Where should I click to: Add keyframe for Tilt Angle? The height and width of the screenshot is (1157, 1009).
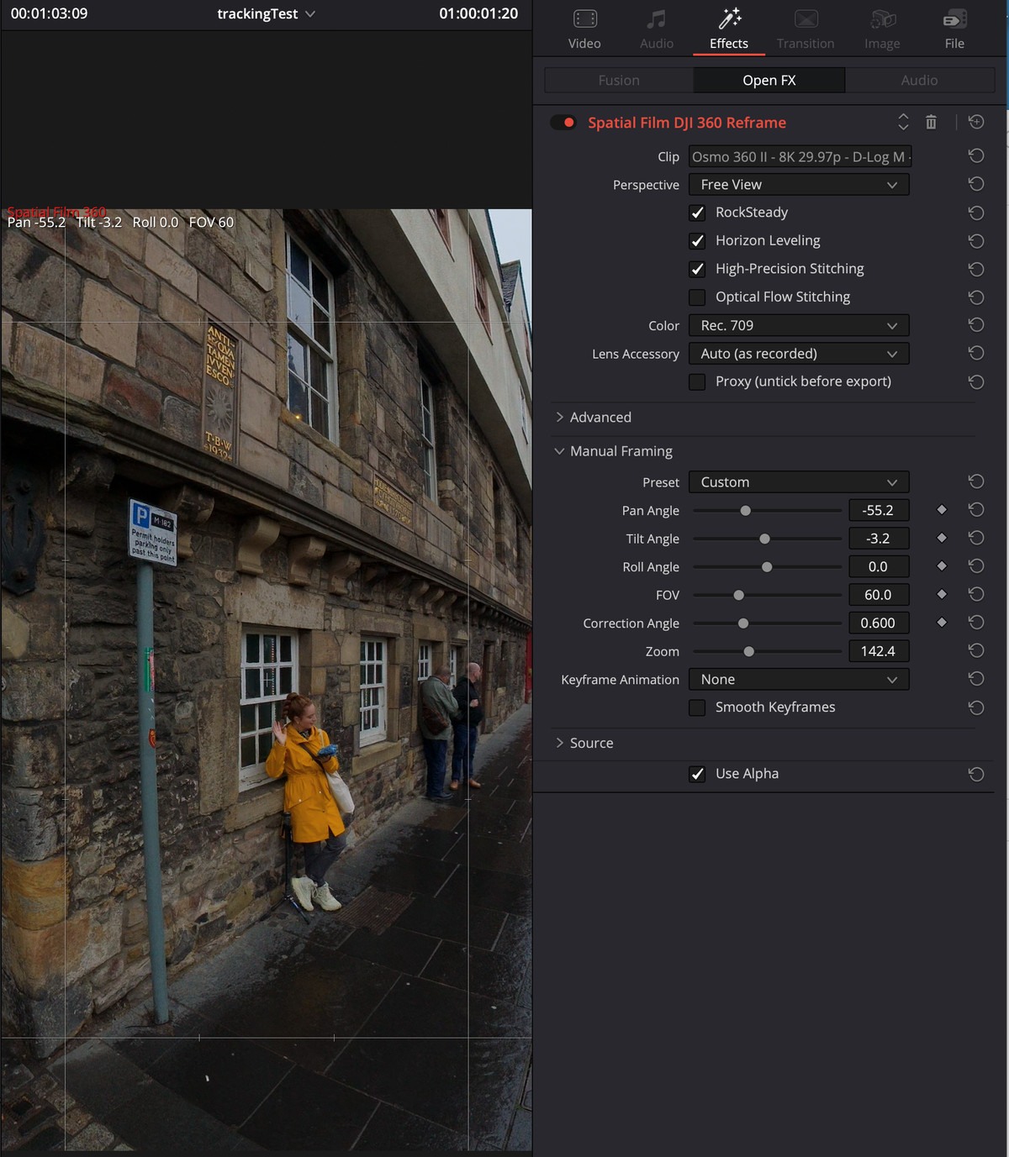click(942, 538)
